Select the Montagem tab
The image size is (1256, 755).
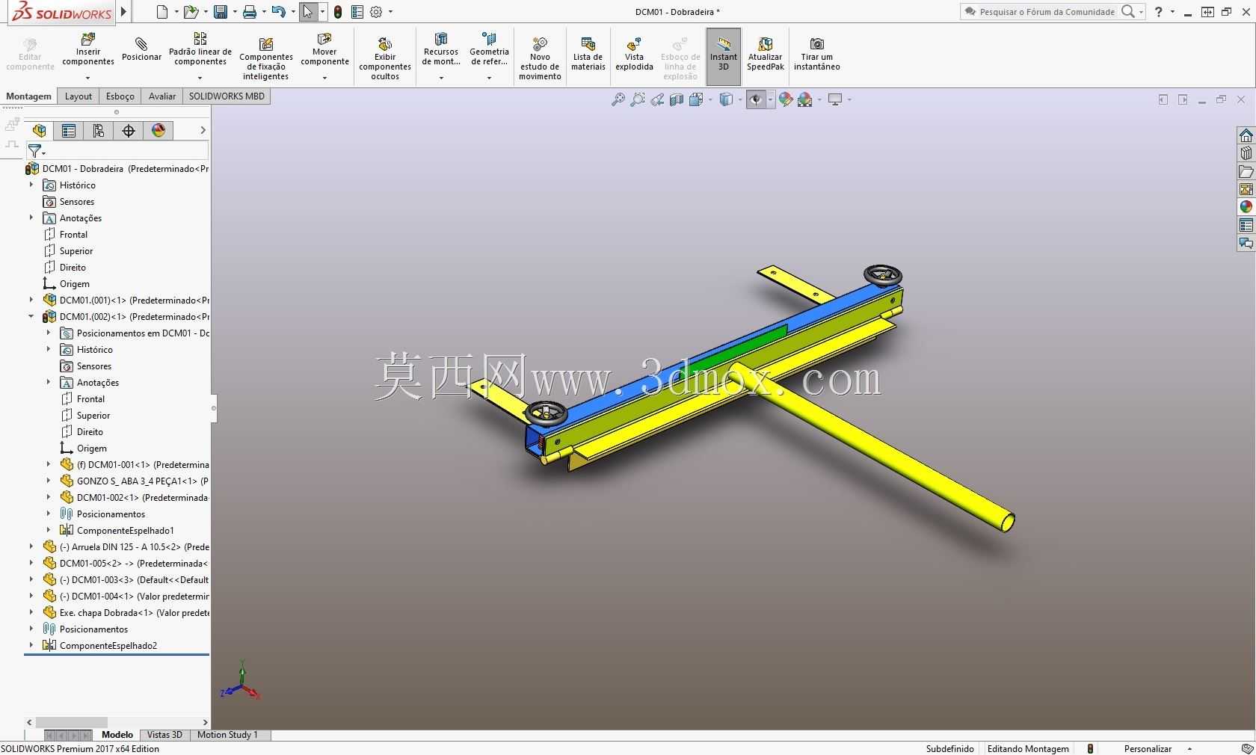pyautogui.click(x=29, y=96)
